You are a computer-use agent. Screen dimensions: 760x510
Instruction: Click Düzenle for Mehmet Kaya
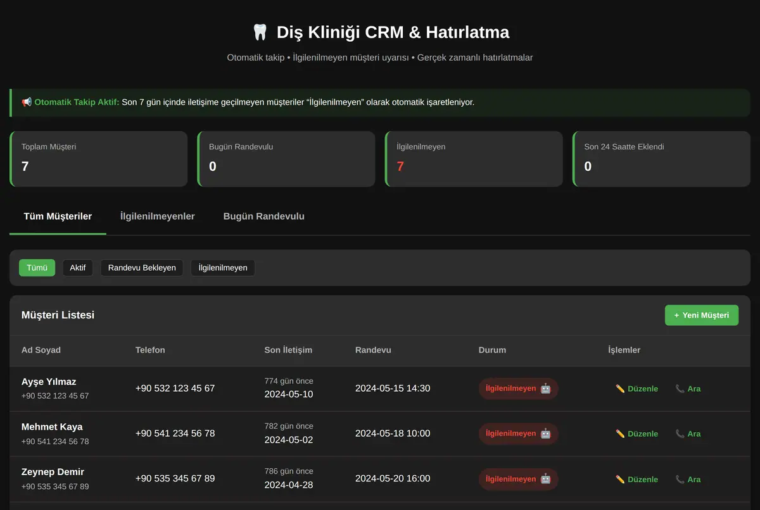coord(636,433)
